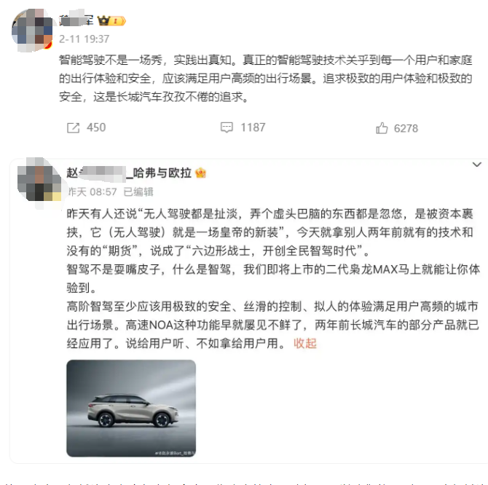Open the SUV car photo thumbnail

[x=131, y=409]
